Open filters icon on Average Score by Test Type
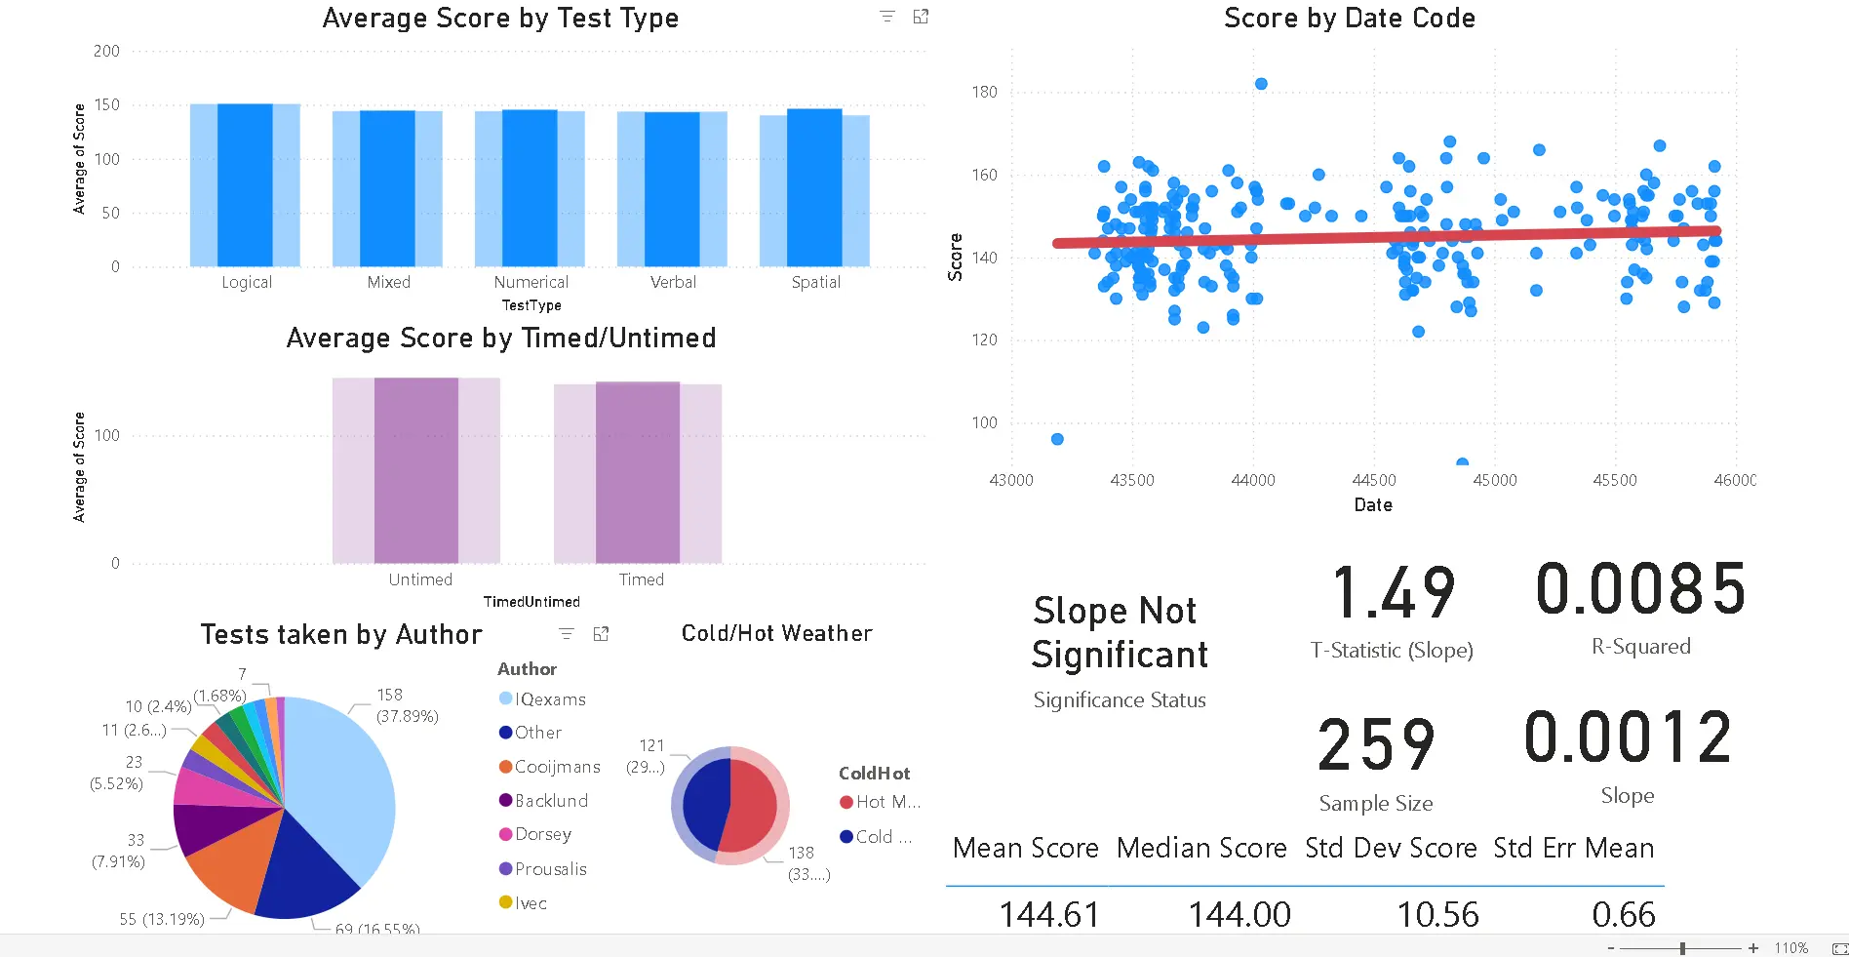 (x=886, y=17)
